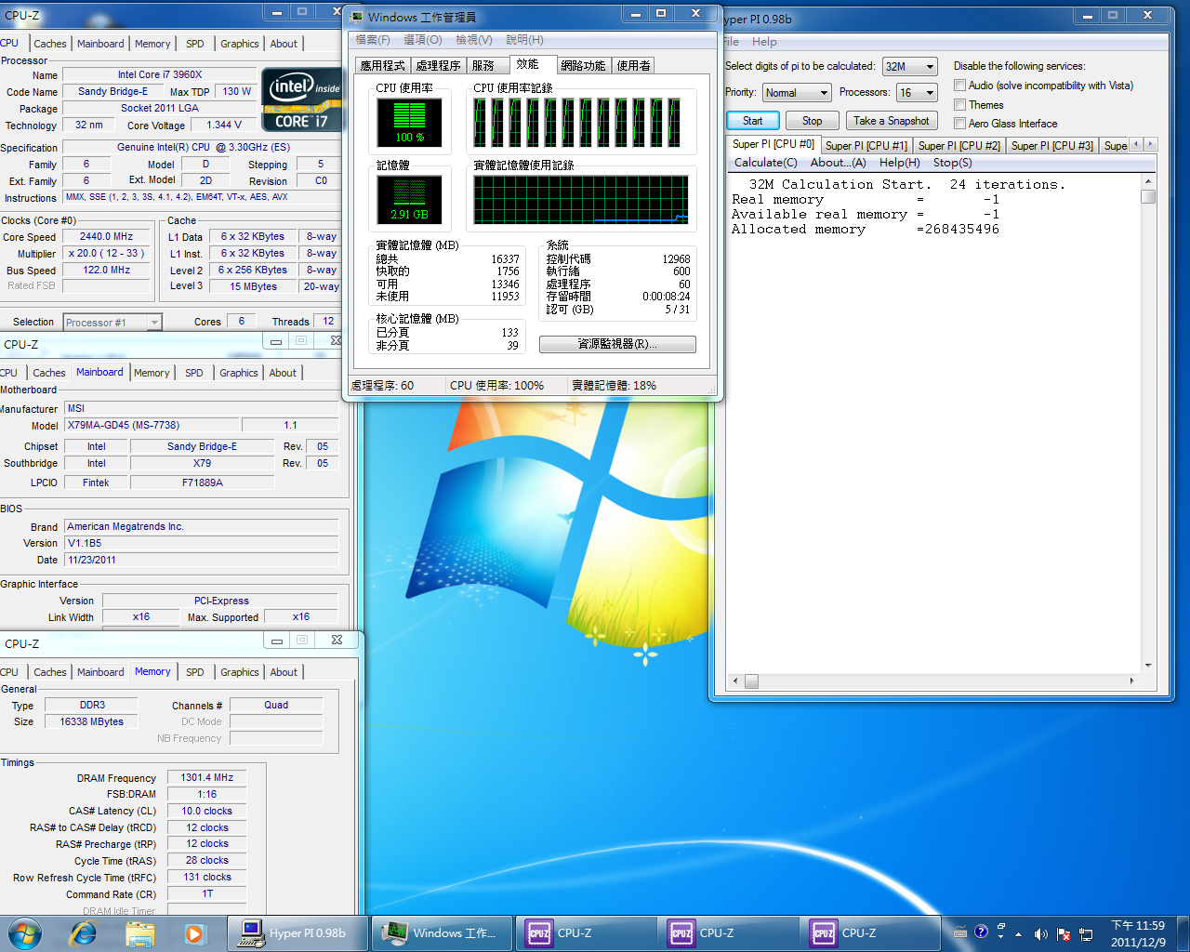
Task: Click the DRAM Frequency 1301.4 MHz value
Action: click(207, 777)
